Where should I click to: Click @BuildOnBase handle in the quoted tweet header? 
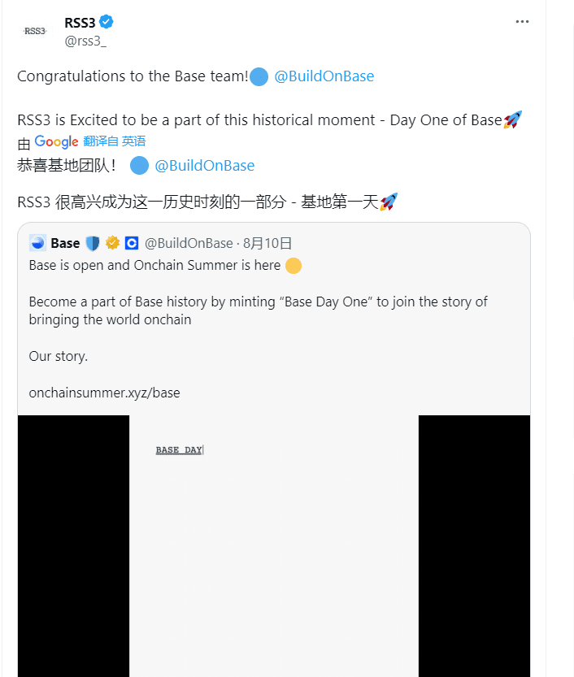tap(189, 243)
